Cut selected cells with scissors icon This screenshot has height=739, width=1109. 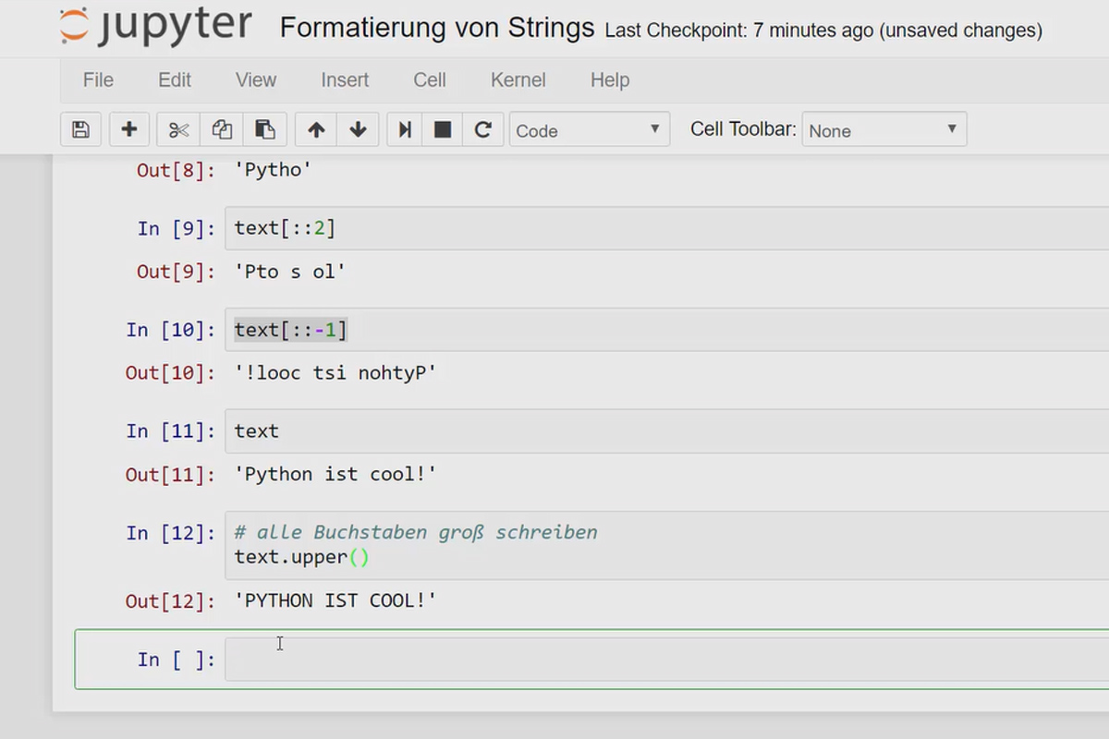[x=178, y=129]
